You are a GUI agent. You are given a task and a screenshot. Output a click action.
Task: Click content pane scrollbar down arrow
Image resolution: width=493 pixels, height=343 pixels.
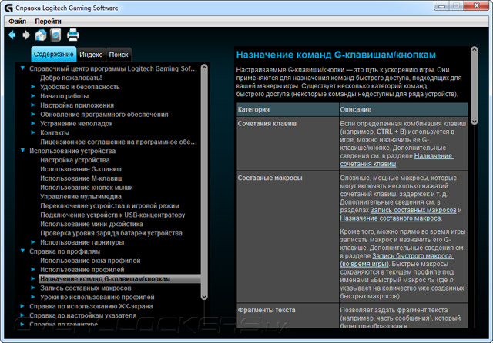pyautogui.click(x=475, y=121)
